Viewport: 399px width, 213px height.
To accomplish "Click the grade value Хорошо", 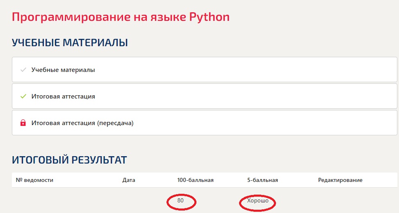I will coord(258,201).
